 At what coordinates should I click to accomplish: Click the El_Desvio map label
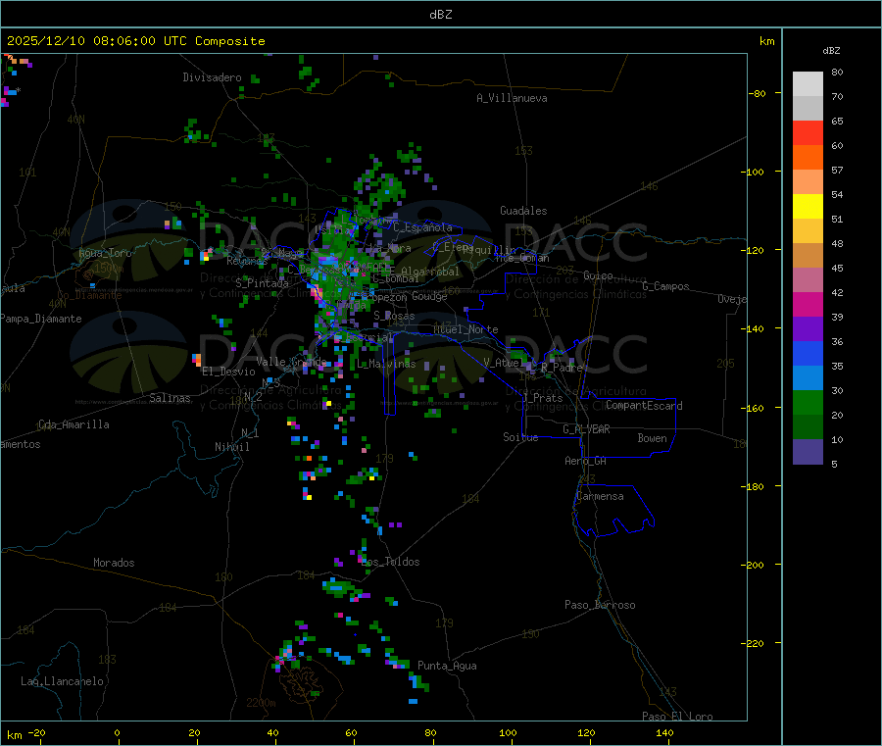229,372
